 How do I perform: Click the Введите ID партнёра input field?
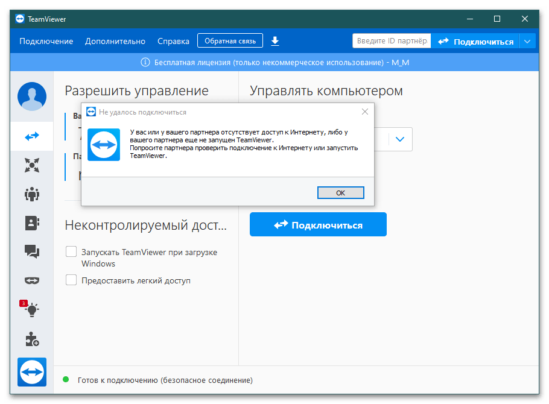[392, 41]
